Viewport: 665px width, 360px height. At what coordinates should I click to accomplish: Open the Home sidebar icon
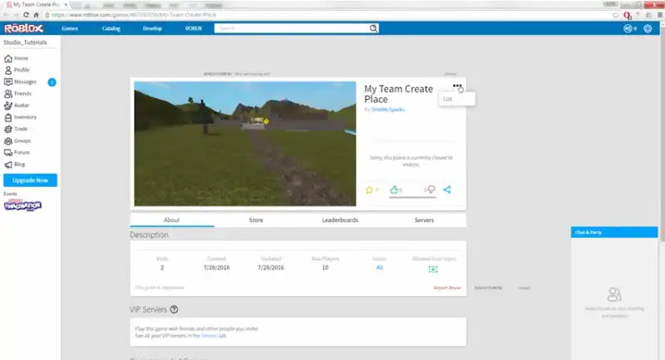(x=8, y=58)
